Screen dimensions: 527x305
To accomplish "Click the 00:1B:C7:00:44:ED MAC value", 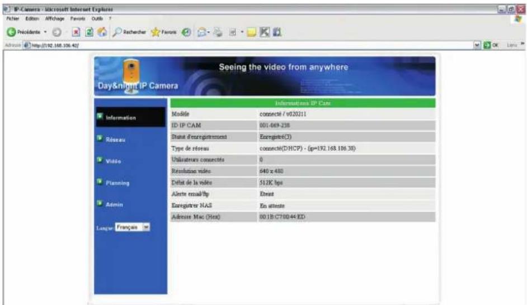I will (x=283, y=217).
